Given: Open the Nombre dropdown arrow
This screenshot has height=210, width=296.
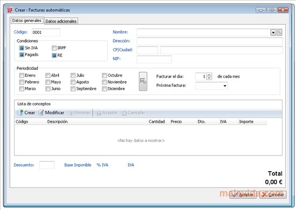Looking at the screenshot, I should (x=273, y=32).
